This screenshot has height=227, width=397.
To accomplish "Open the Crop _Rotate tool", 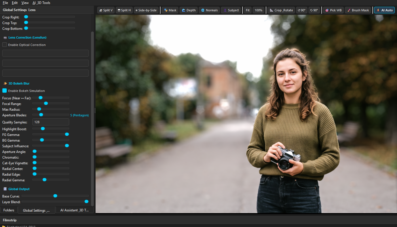I will click(x=281, y=10).
